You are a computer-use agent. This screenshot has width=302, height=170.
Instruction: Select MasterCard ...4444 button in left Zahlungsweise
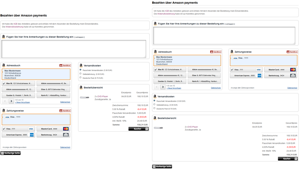tap(53, 129)
